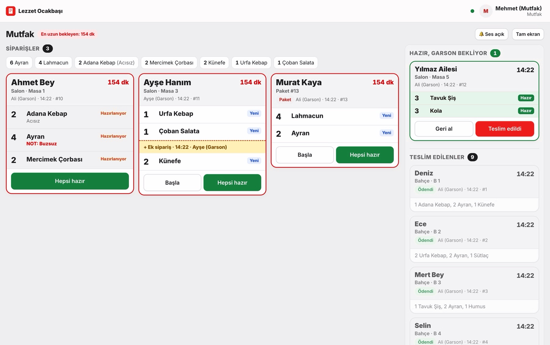The image size is (550, 345).
Task: Click the En uzun bekleyen 154 dk badge
Action: tap(68, 34)
